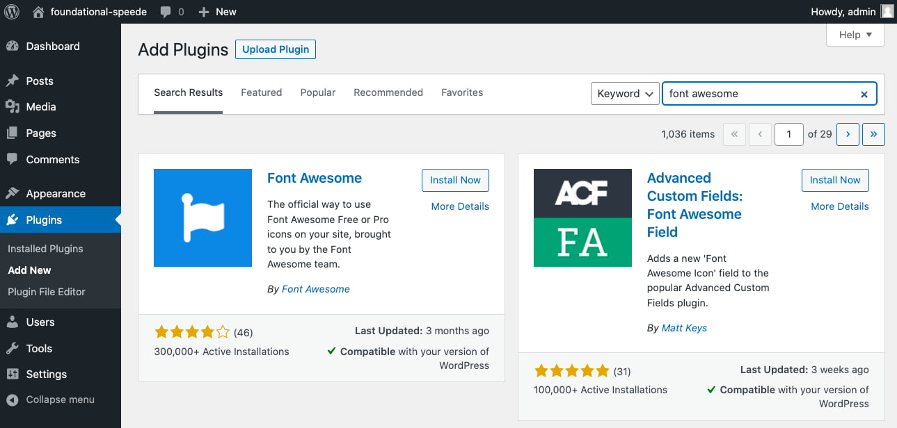Click the Font Awesome flag thumbnail

coord(203,218)
